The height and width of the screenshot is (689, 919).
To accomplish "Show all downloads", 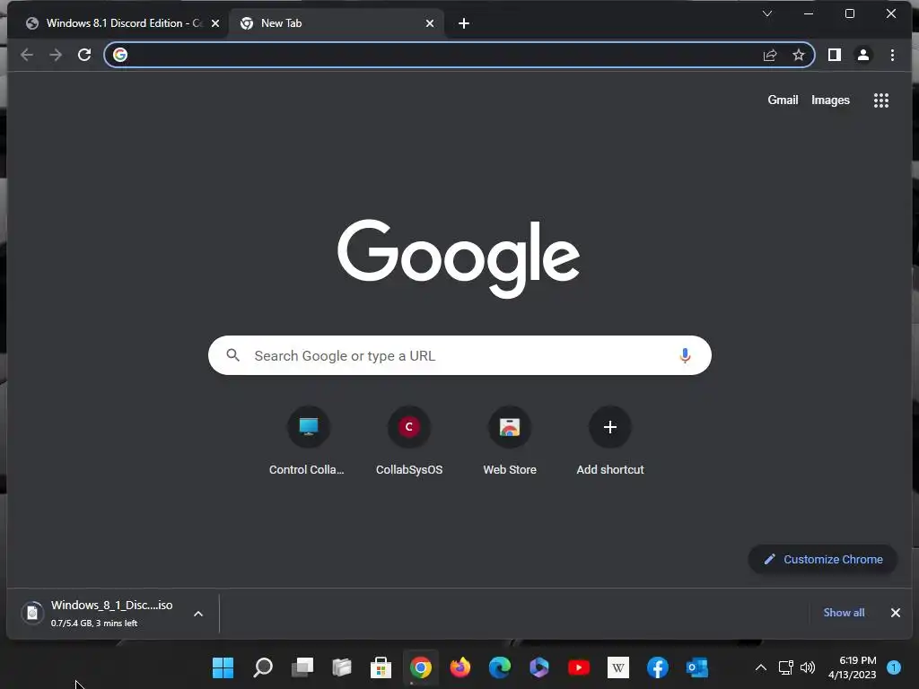I will click(x=844, y=612).
